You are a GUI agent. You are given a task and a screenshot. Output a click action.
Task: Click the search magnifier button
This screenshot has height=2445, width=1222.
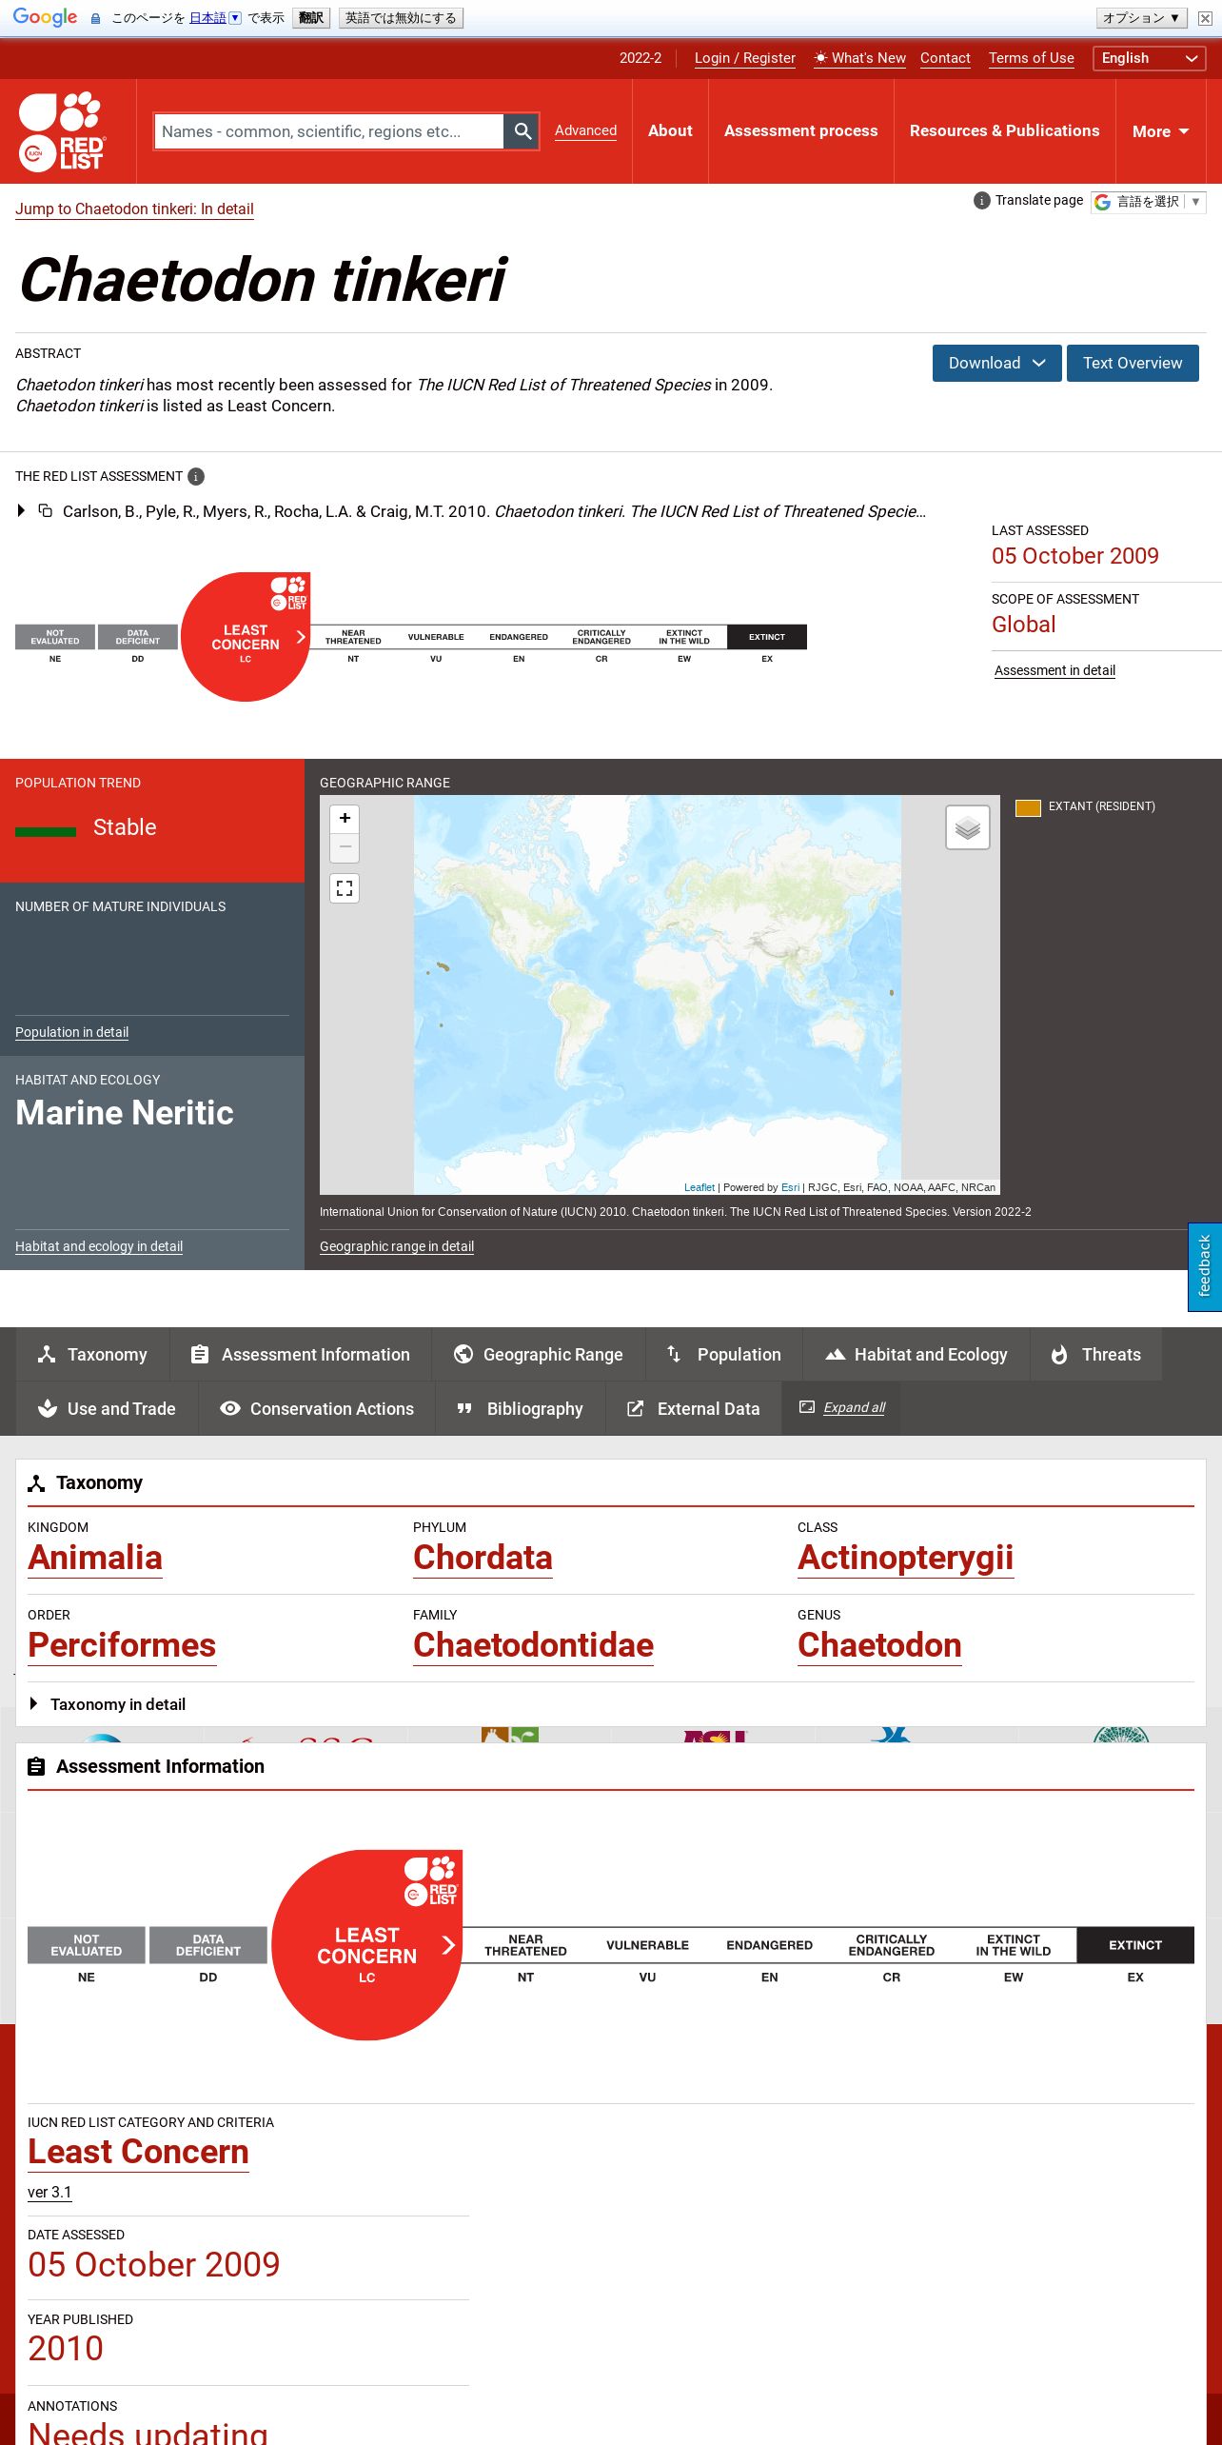pyautogui.click(x=522, y=131)
